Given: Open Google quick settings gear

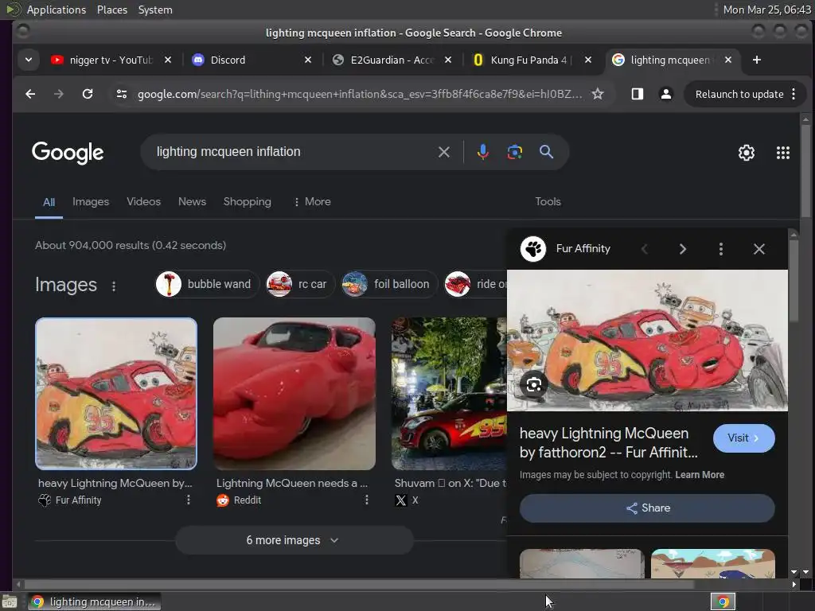Looking at the screenshot, I should (x=747, y=153).
